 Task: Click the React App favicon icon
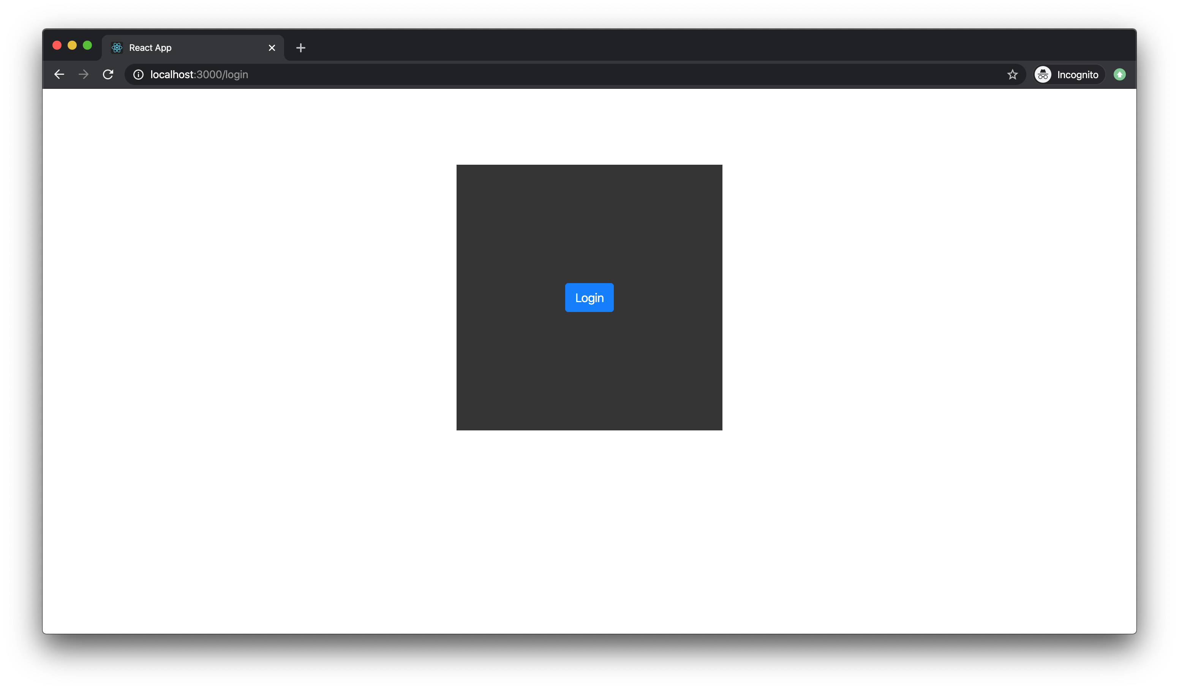pos(117,47)
